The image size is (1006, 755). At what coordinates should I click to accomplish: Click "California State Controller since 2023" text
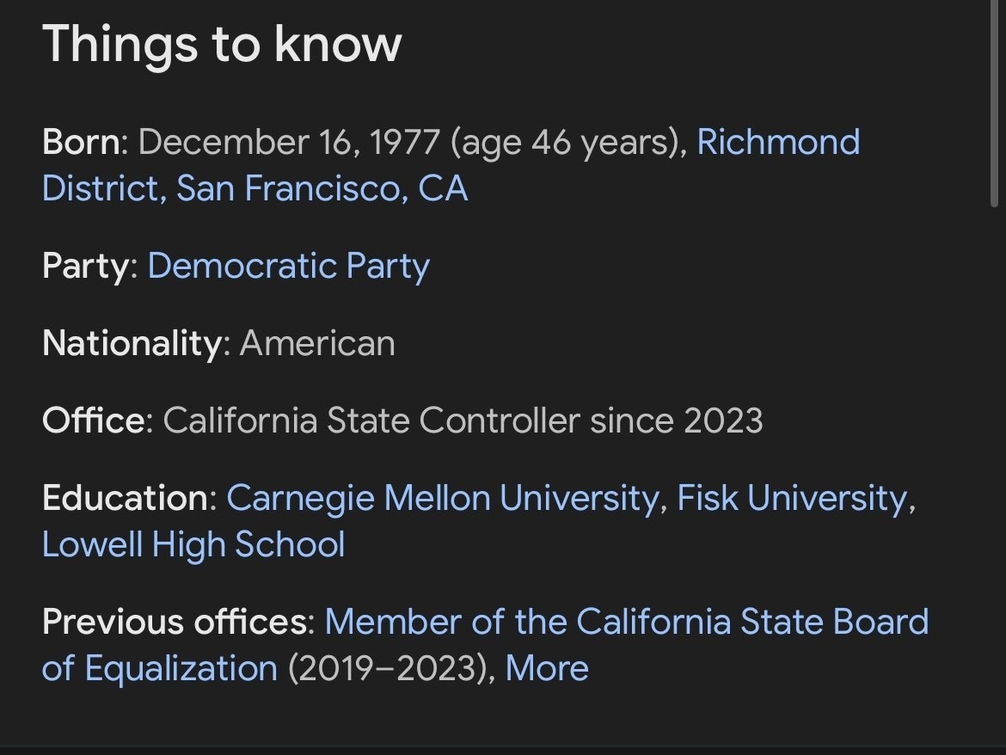tap(463, 421)
